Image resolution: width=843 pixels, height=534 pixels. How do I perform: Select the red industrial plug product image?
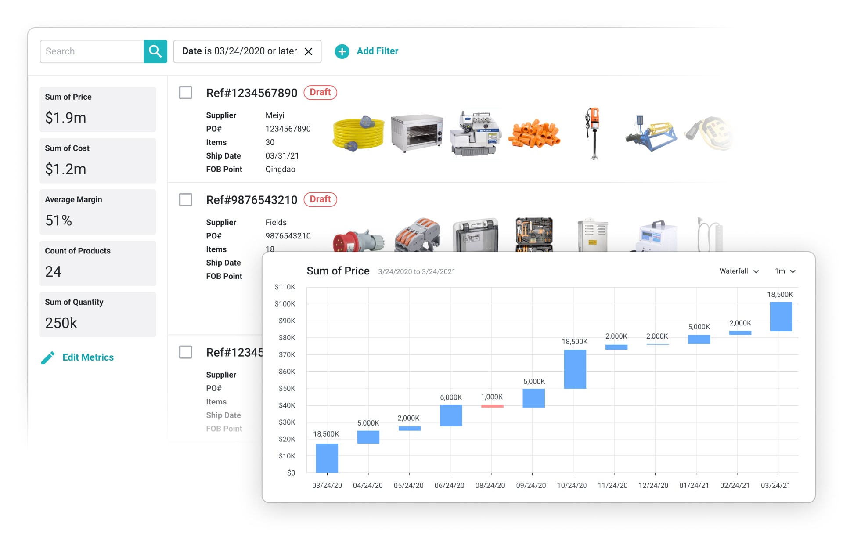tap(358, 240)
